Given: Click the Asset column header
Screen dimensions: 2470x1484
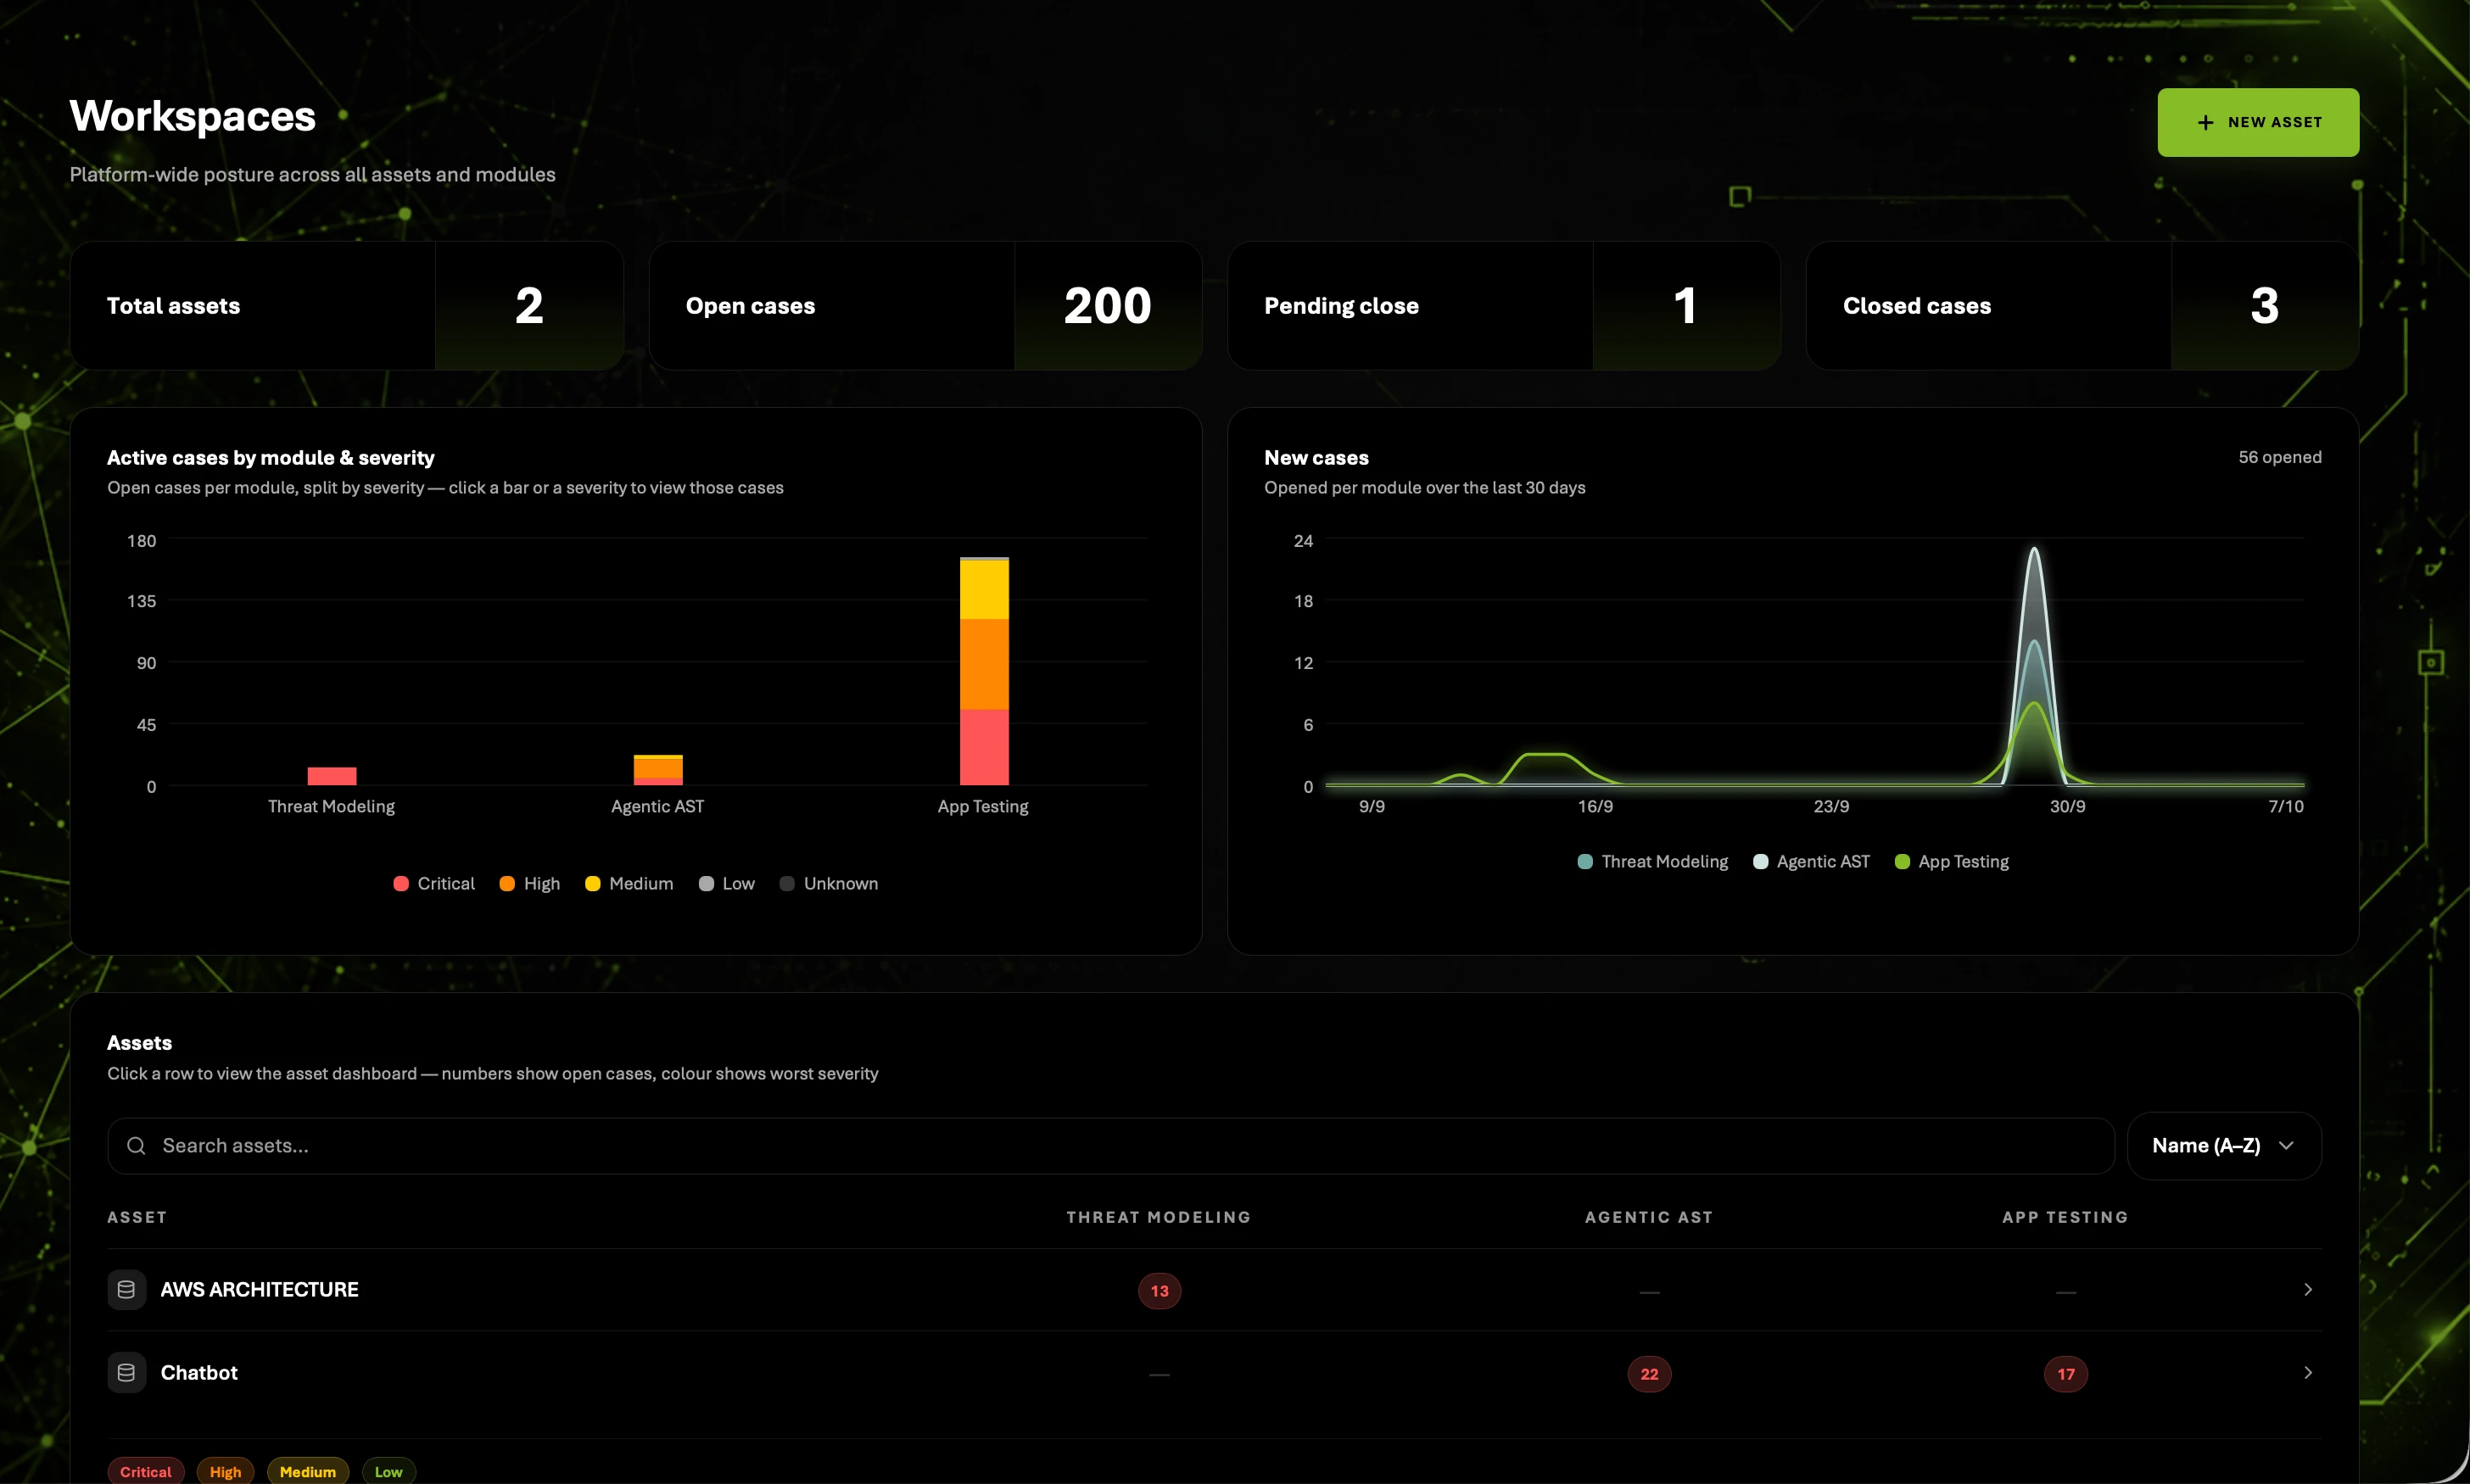Looking at the screenshot, I should 137,1217.
